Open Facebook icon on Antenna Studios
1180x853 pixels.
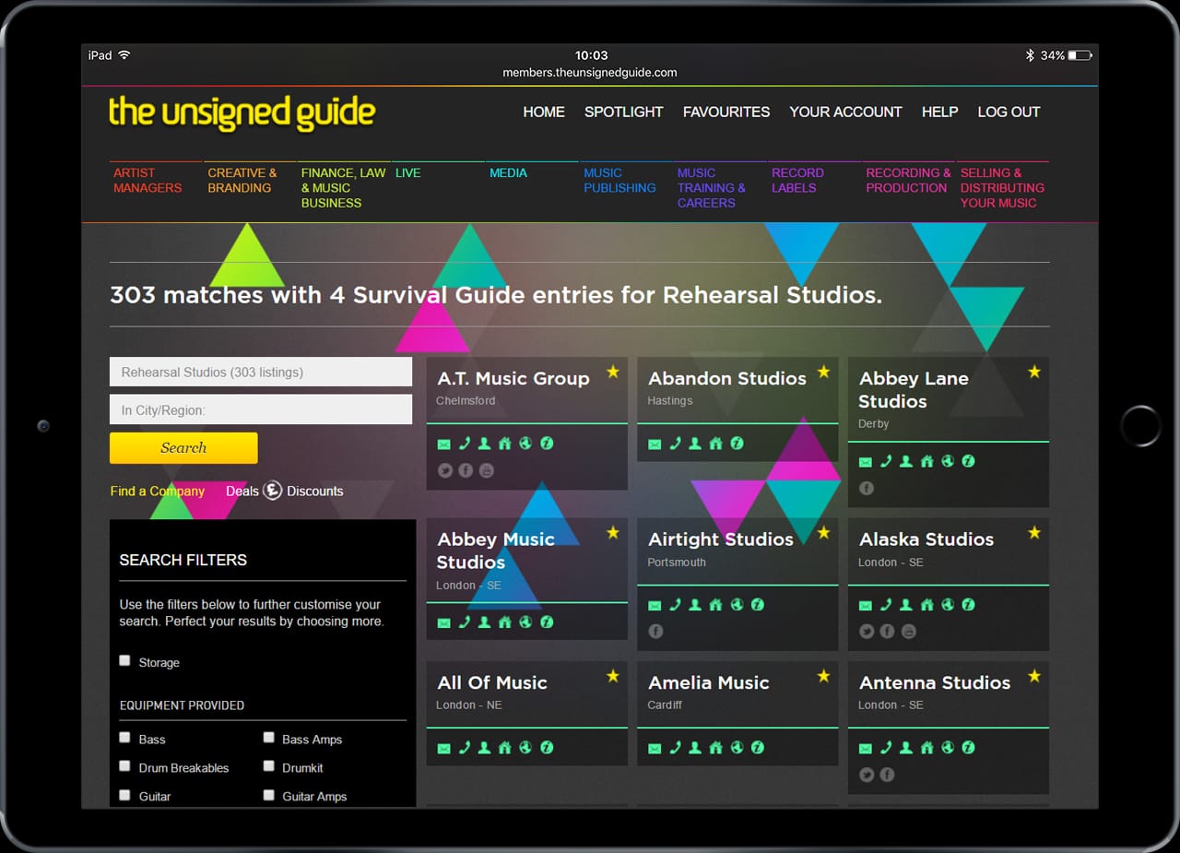[x=887, y=775]
